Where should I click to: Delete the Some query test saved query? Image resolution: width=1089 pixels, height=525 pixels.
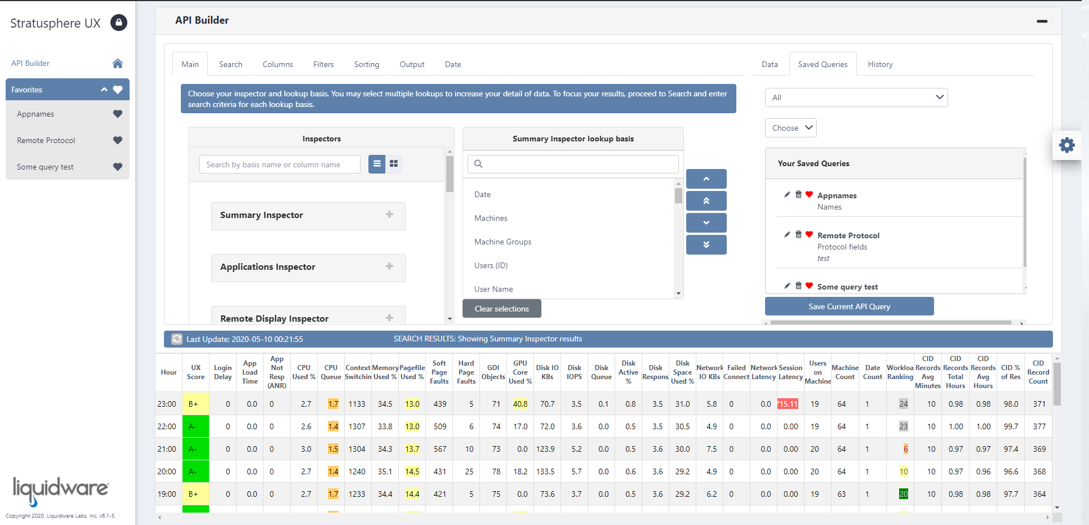(x=798, y=286)
